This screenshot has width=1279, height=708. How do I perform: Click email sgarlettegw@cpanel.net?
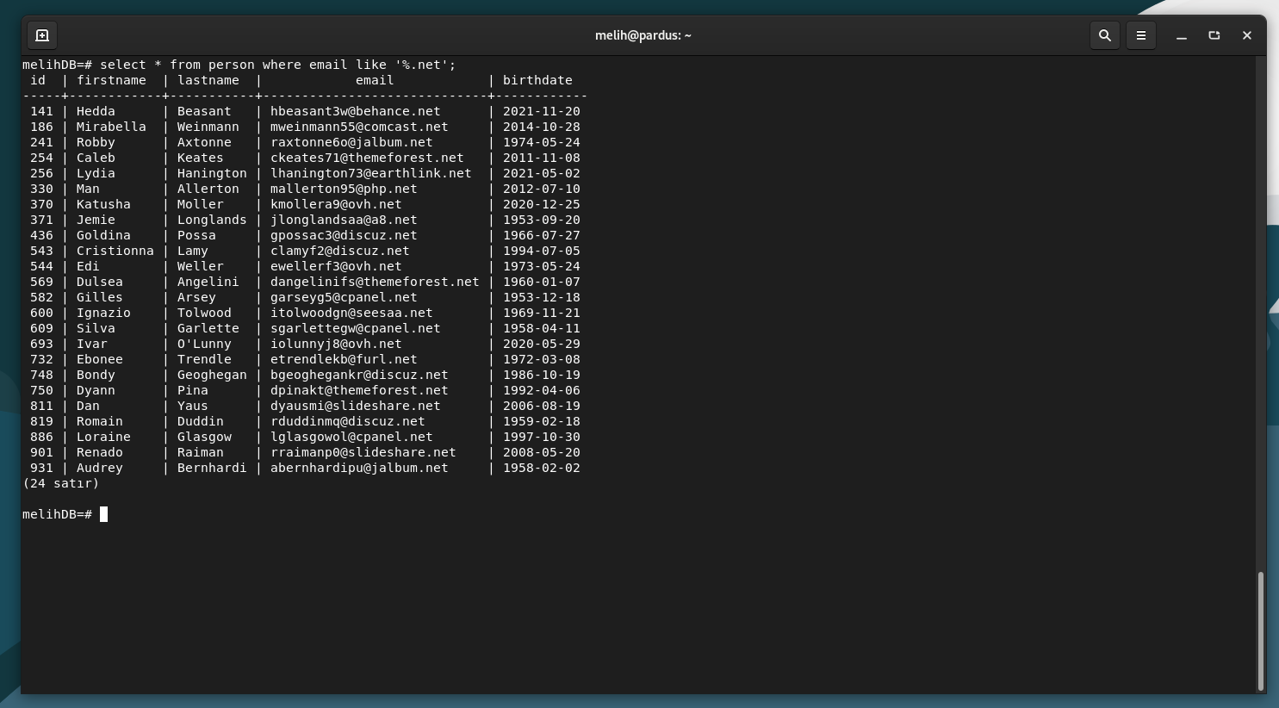pos(355,328)
